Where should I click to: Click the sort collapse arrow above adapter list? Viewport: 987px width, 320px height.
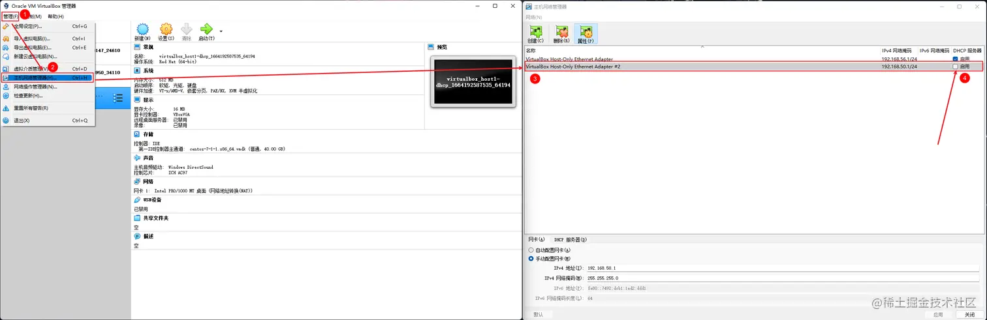(702, 47)
